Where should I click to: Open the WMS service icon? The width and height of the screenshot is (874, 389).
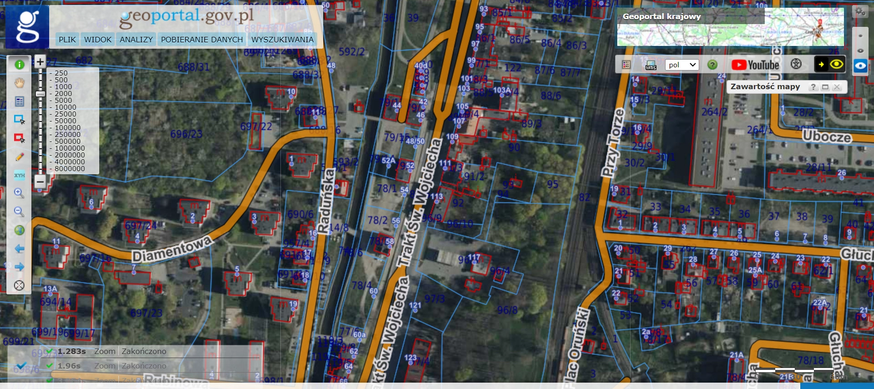[x=650, y=65]
